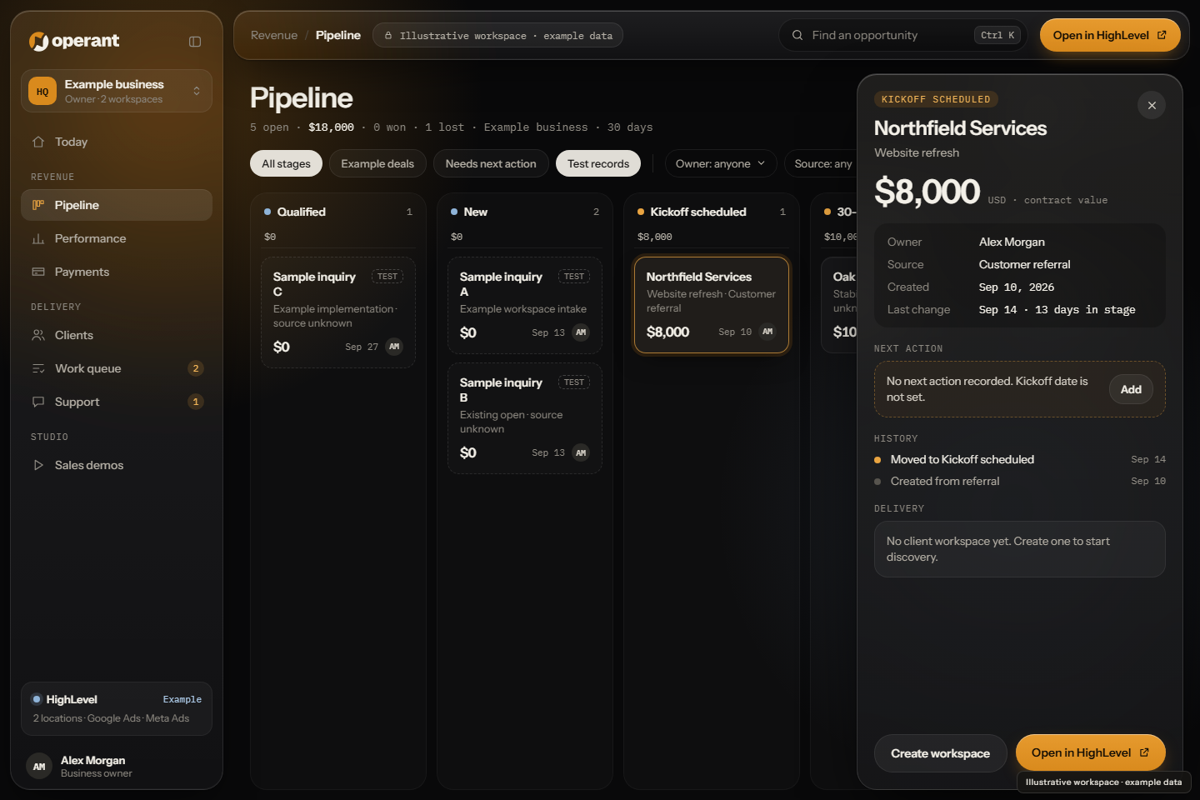Click the Payments card icon

[x=38, y=272]
